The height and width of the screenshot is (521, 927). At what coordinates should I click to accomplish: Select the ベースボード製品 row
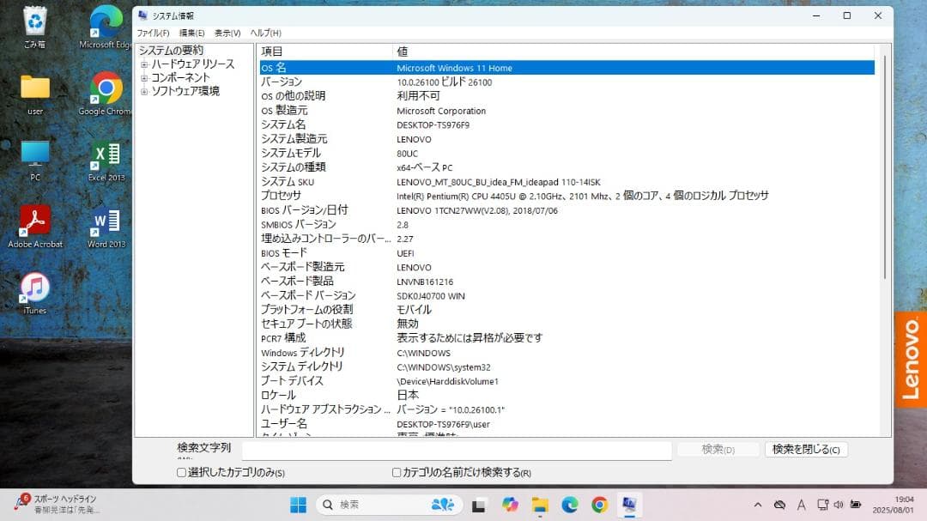567,282
